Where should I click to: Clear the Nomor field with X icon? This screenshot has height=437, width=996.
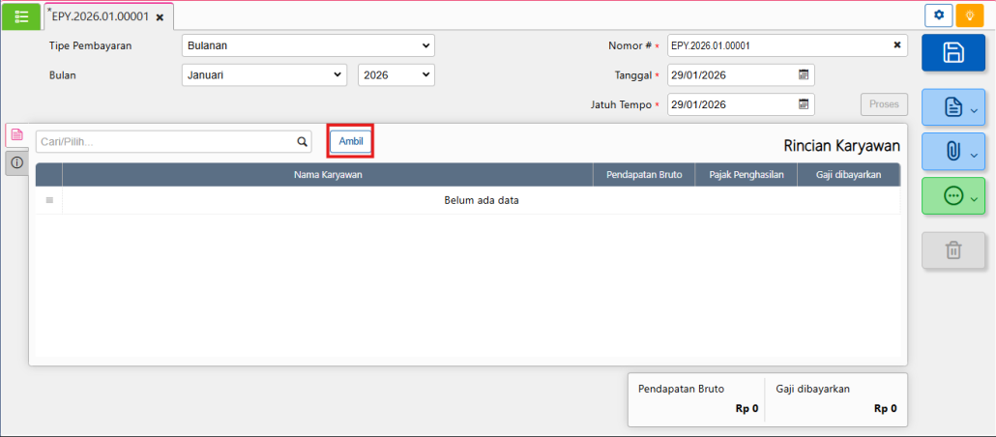pyautogui.click(x=896, y=45)
